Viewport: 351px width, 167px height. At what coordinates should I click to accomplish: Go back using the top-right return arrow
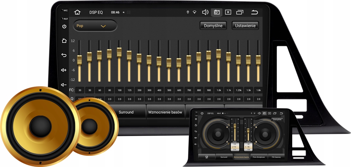pos(255,12)
